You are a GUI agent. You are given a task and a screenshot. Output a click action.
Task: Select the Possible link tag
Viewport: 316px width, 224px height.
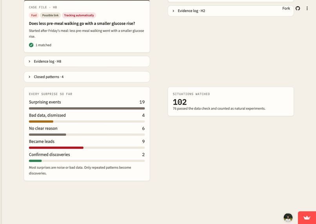[x=51, y=15]
